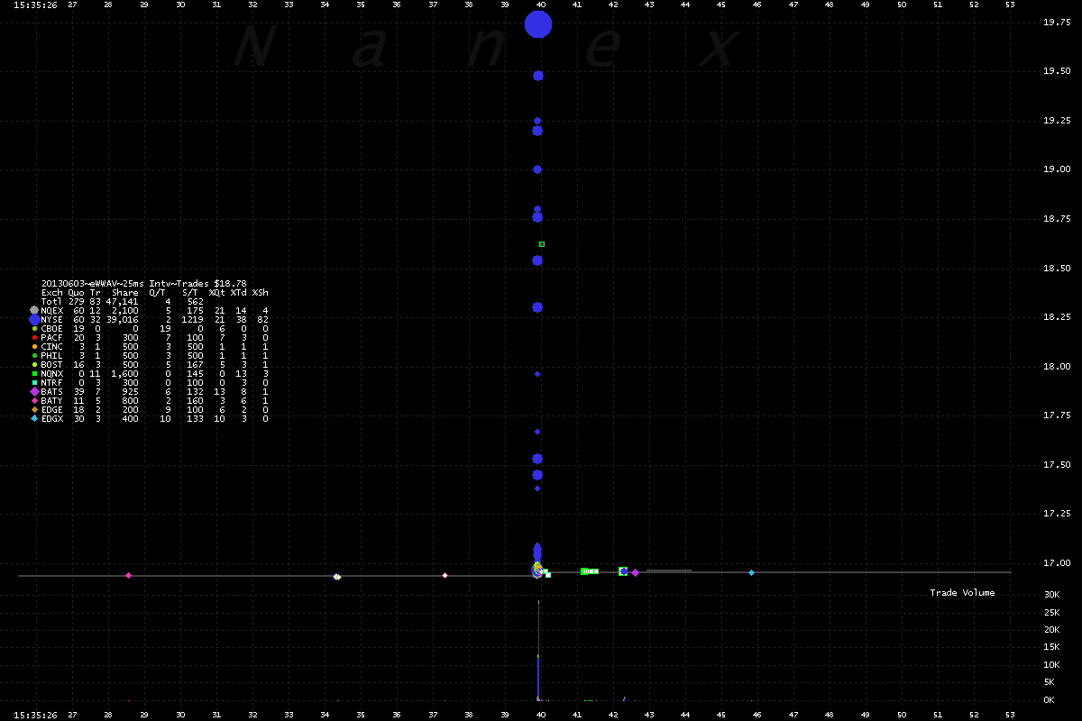Click the green NQNX legend square
The width and height of the screenshot is (1082, 721).
click(34, 373)
